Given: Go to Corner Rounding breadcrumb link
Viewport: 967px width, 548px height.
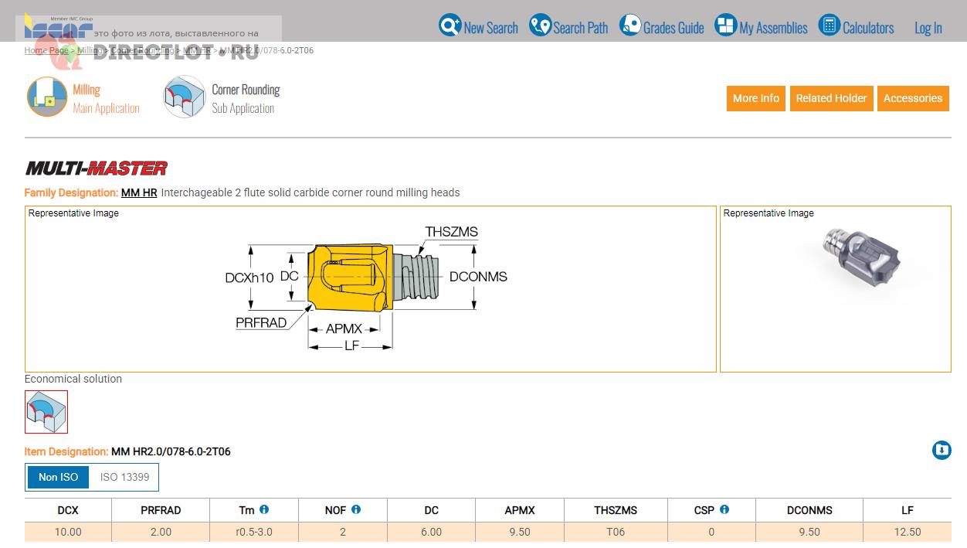Looking at the screenshot, I should (142, 50).
